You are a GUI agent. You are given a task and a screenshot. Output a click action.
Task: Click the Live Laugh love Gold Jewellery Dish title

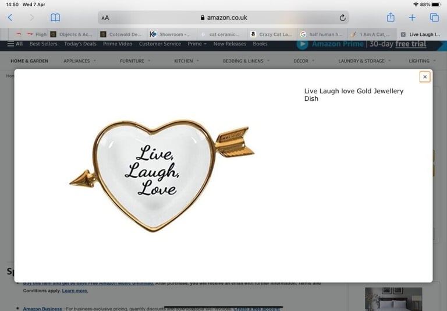pos(354,95)
